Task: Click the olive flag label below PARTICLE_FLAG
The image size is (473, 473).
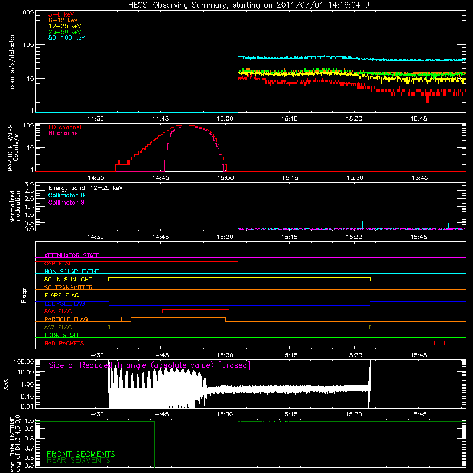Action: [58, 327]
